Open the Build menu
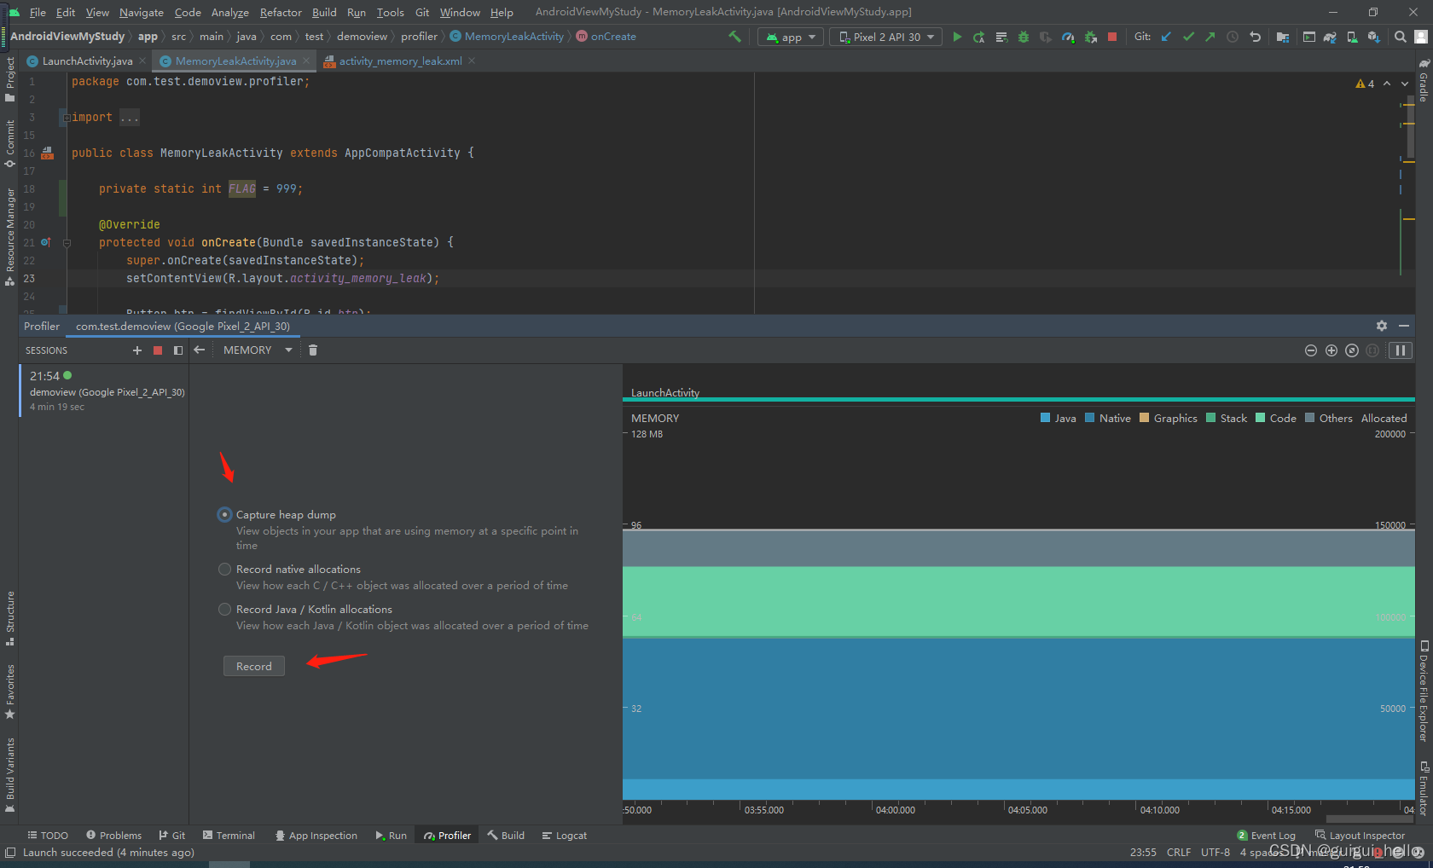The height and width of the screenshot is (868, 1433). click(324, 12)
